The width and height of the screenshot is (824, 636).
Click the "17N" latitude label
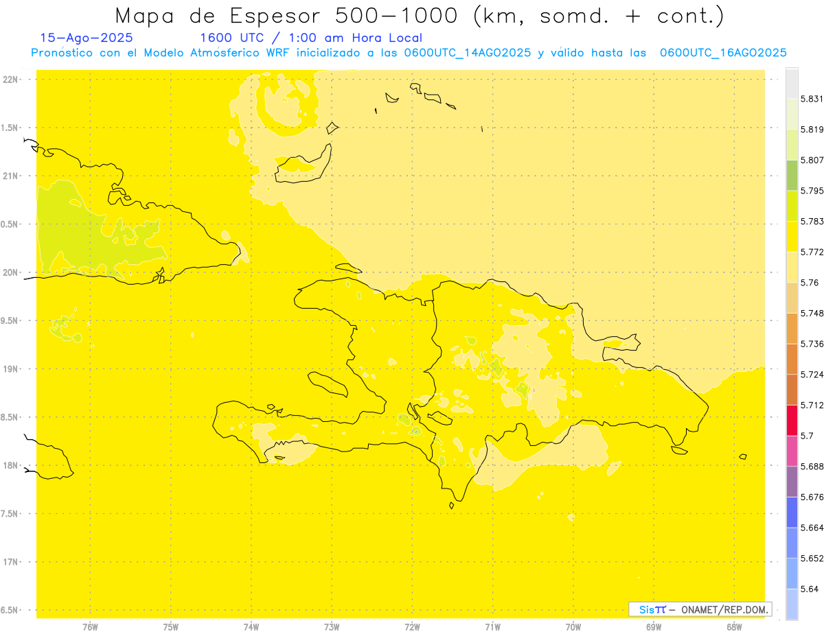tap(10, 562)
